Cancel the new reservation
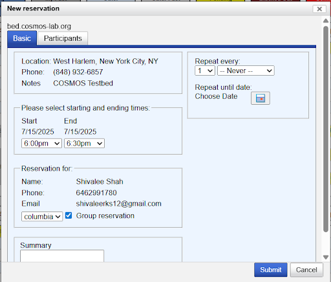This screenshot has height=282, width=331. pyautogui.click(x=306, y=270)
